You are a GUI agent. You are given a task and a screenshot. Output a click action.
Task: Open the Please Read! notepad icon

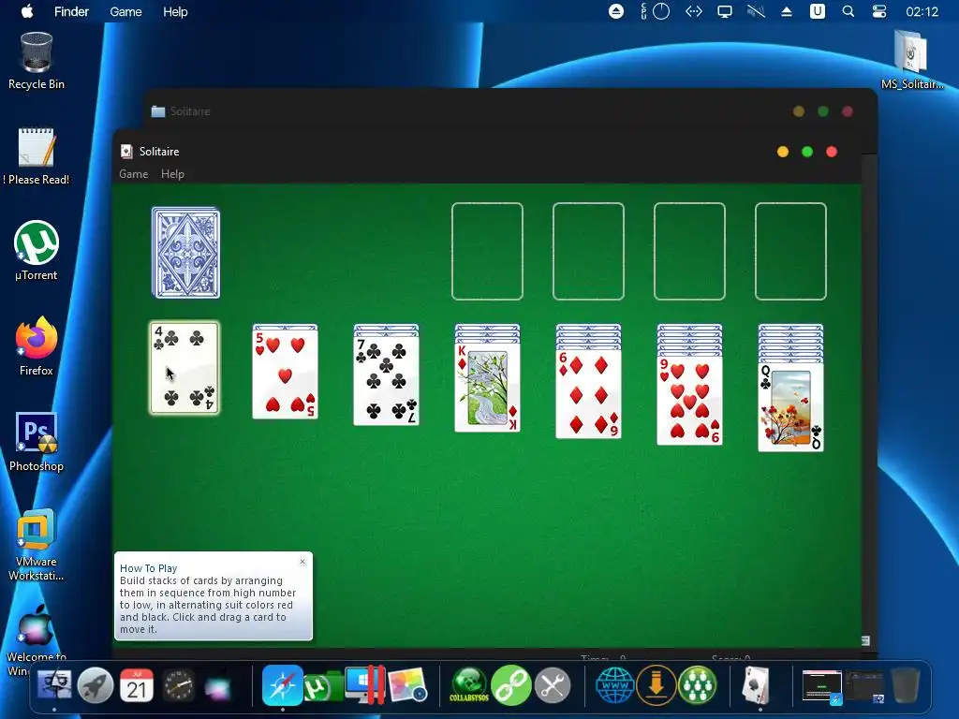pos(37,156)
